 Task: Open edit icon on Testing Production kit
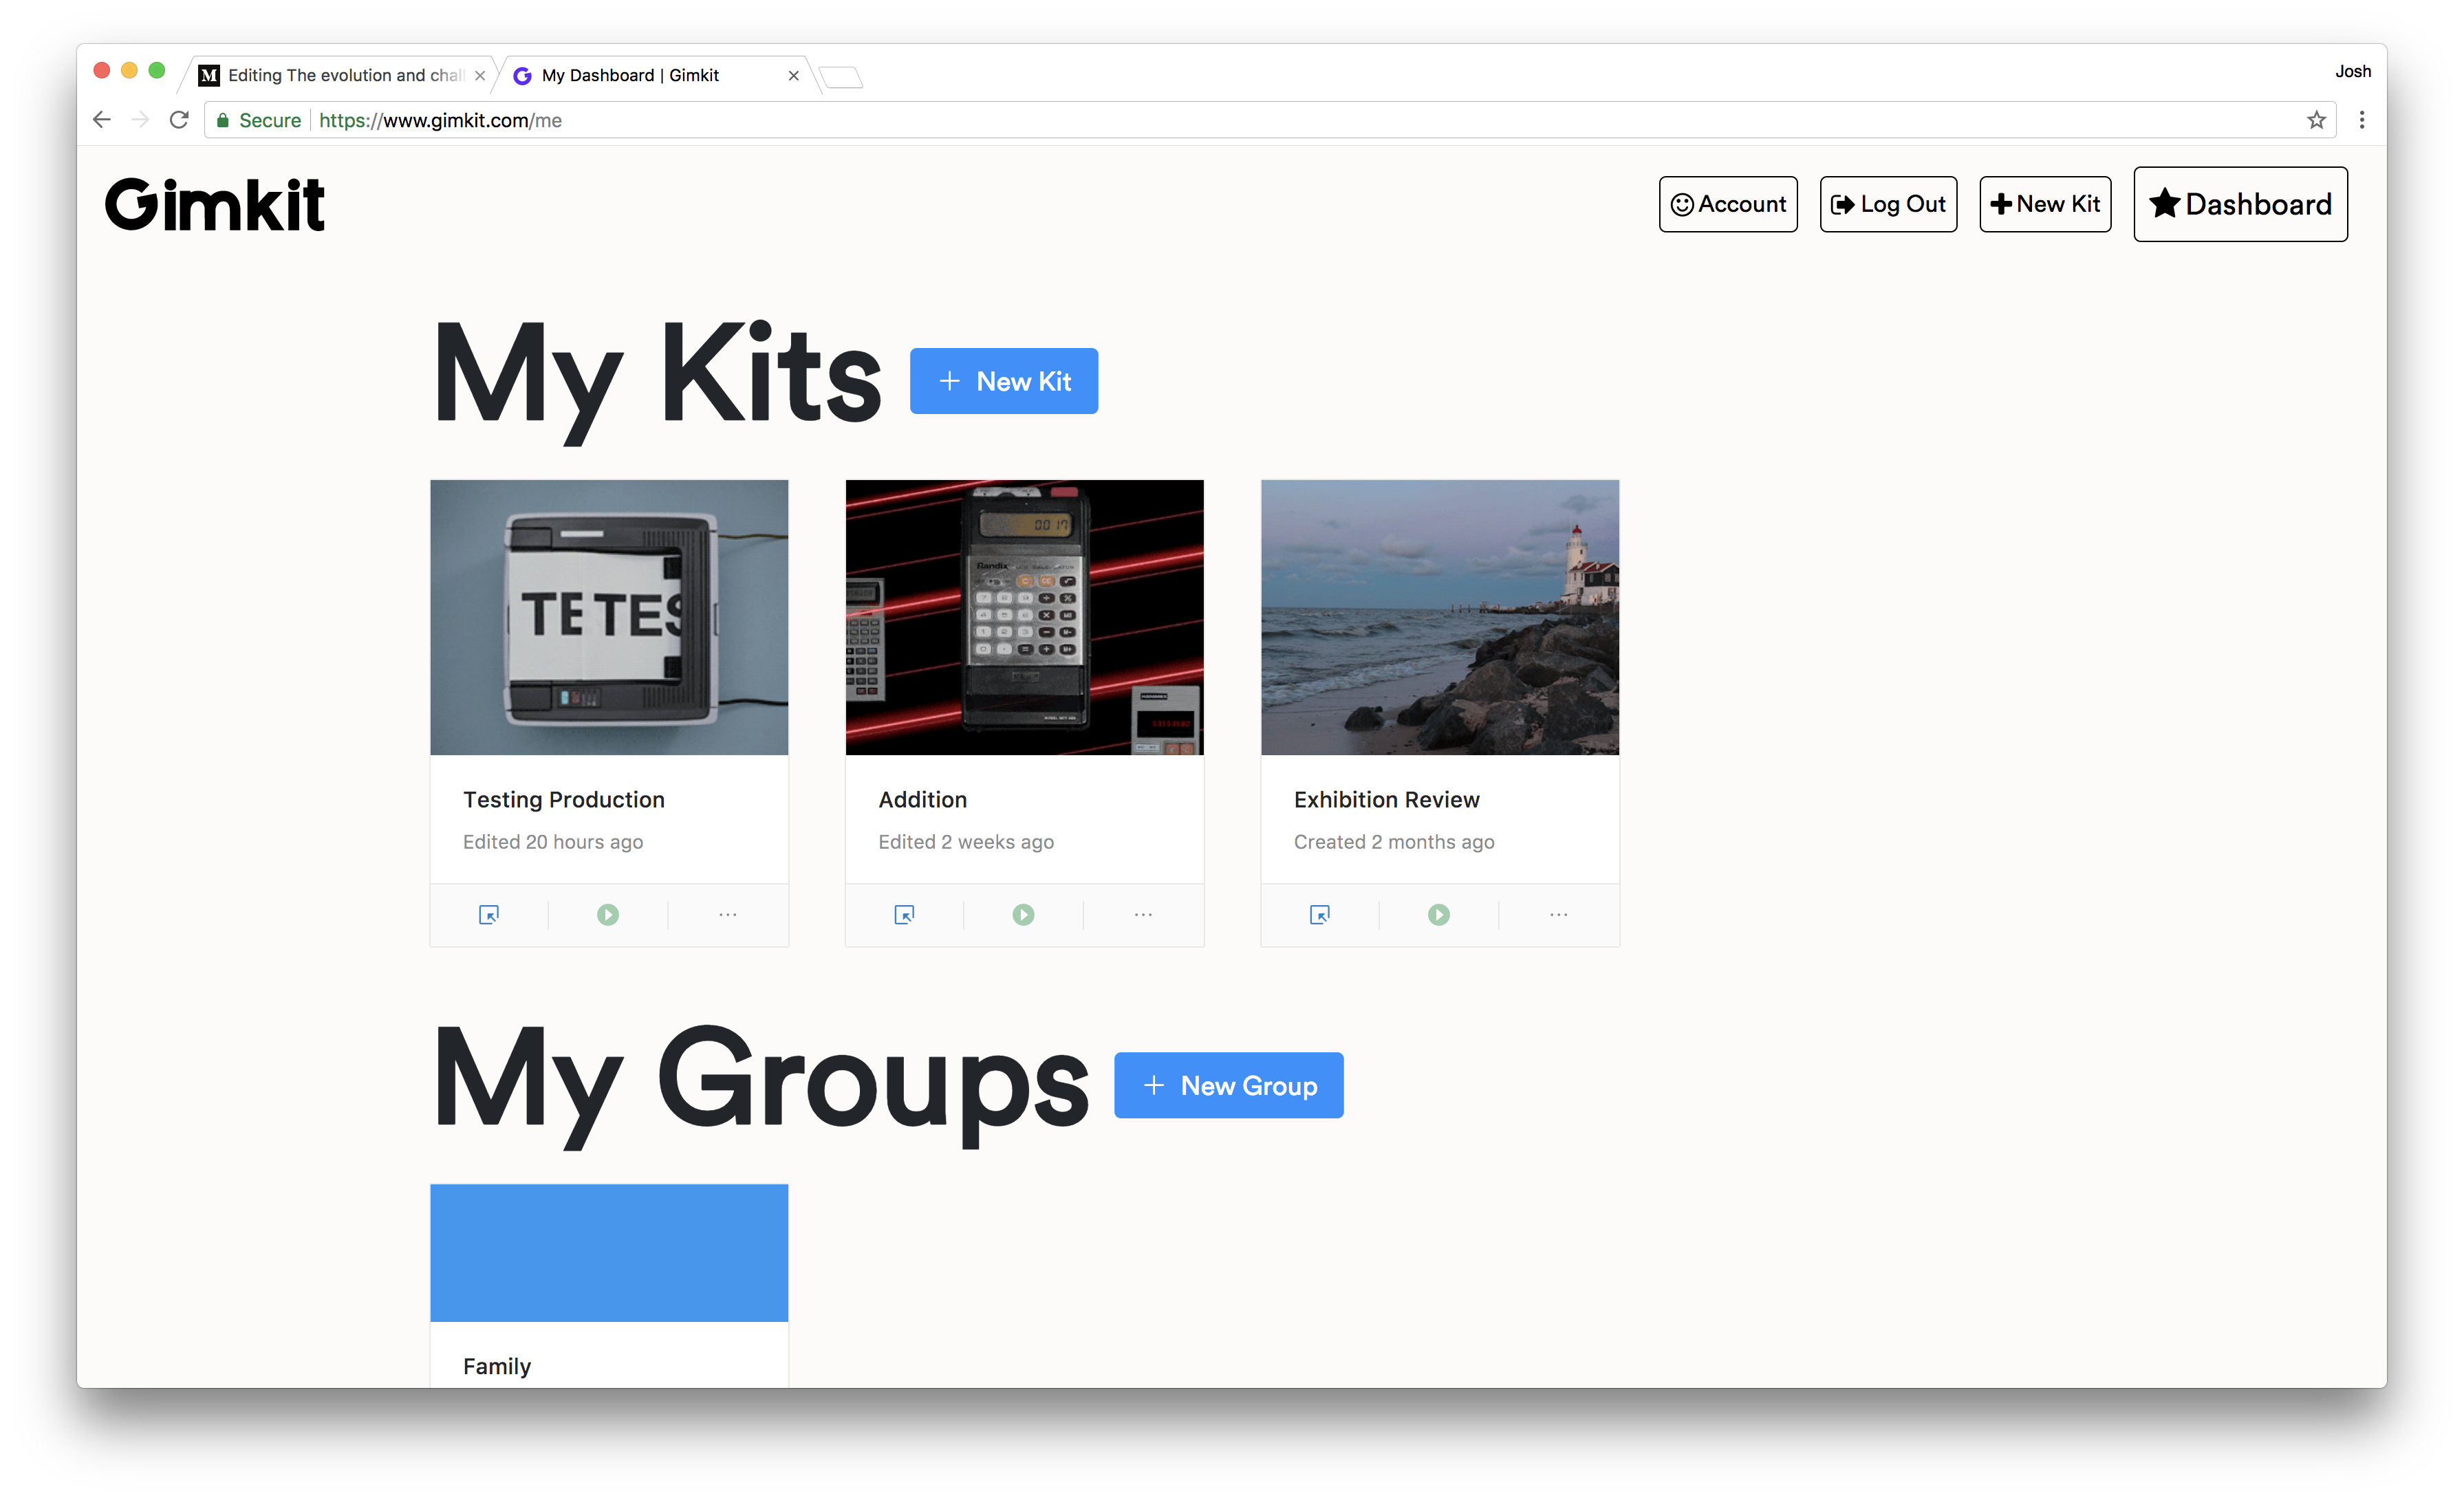pyautogui.click(x=488, y=914)
